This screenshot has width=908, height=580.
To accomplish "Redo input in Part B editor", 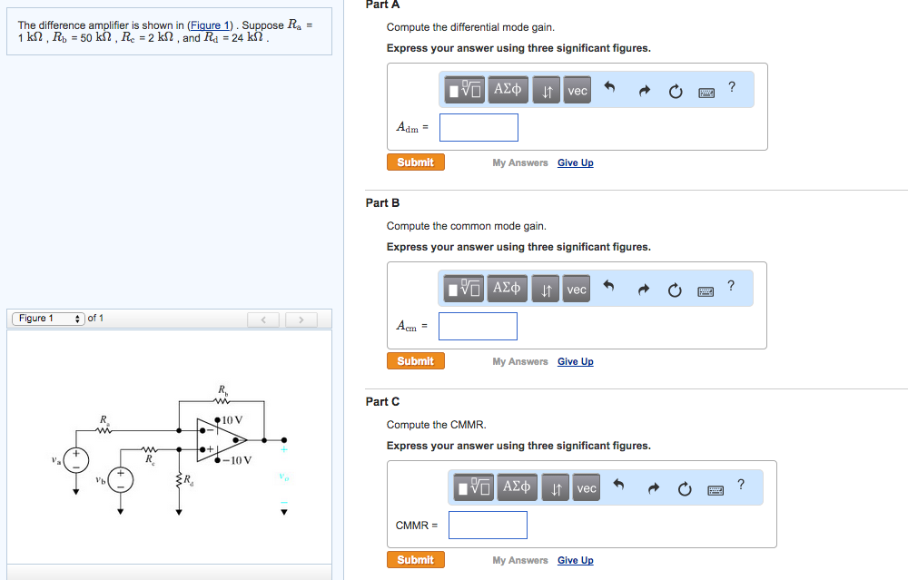I will tap(643, 290).
